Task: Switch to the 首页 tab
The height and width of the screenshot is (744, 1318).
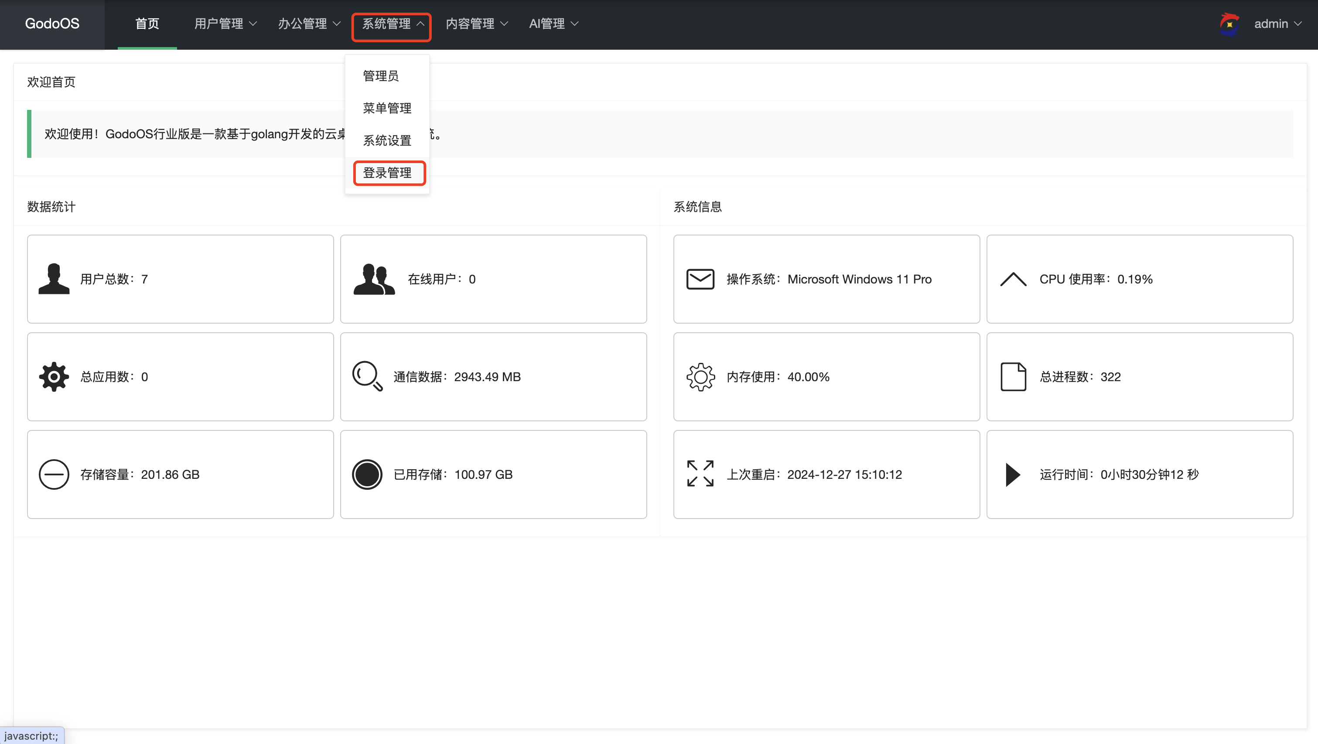Action: [147, 24]
